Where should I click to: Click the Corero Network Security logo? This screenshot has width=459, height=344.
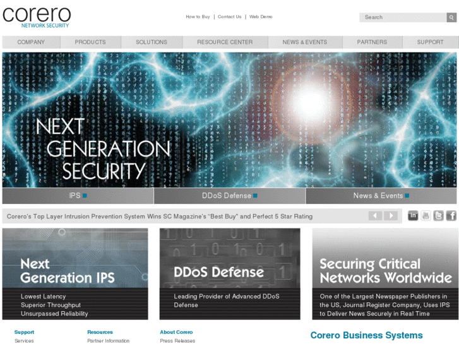pyautogui.click(x=37, y=17)
